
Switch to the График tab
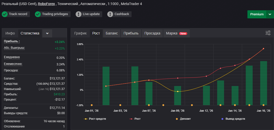click(x=80, y=33)
